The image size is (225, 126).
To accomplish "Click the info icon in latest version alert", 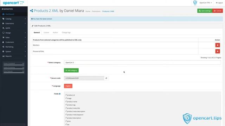I will (x=32, y=19).
